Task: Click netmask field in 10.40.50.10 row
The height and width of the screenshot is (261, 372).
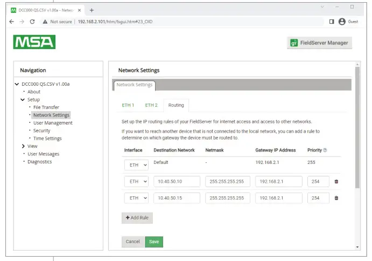Action: 228,182
